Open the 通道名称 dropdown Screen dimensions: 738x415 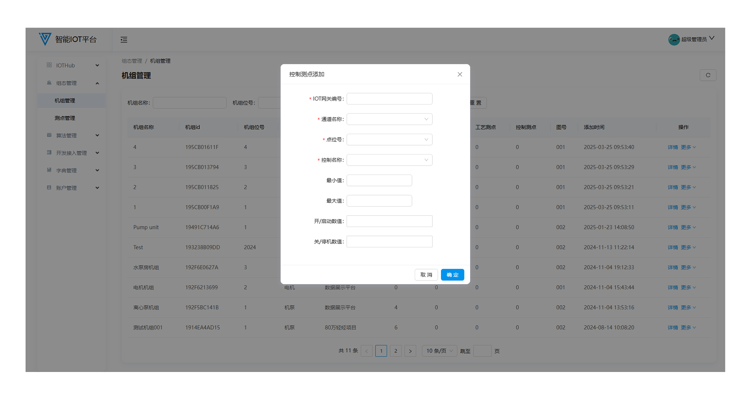[x=389, y=119]
